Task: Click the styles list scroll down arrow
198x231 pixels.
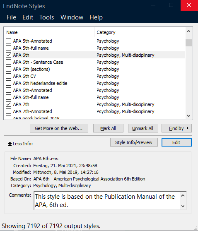Action: click(x=188, y=116)
